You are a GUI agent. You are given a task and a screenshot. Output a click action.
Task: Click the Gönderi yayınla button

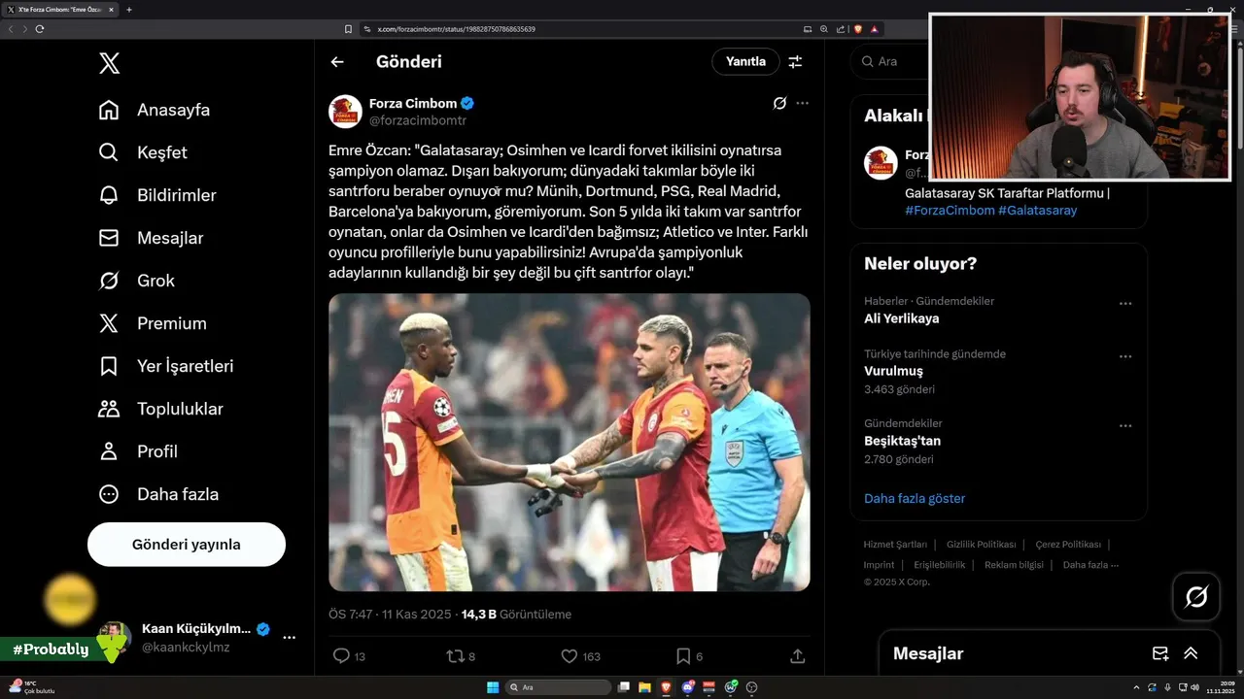tap(187, 545)
